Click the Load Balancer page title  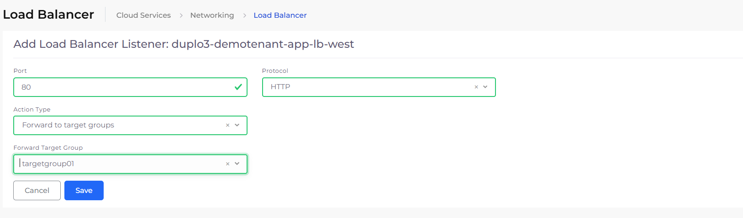click(48, 15)
